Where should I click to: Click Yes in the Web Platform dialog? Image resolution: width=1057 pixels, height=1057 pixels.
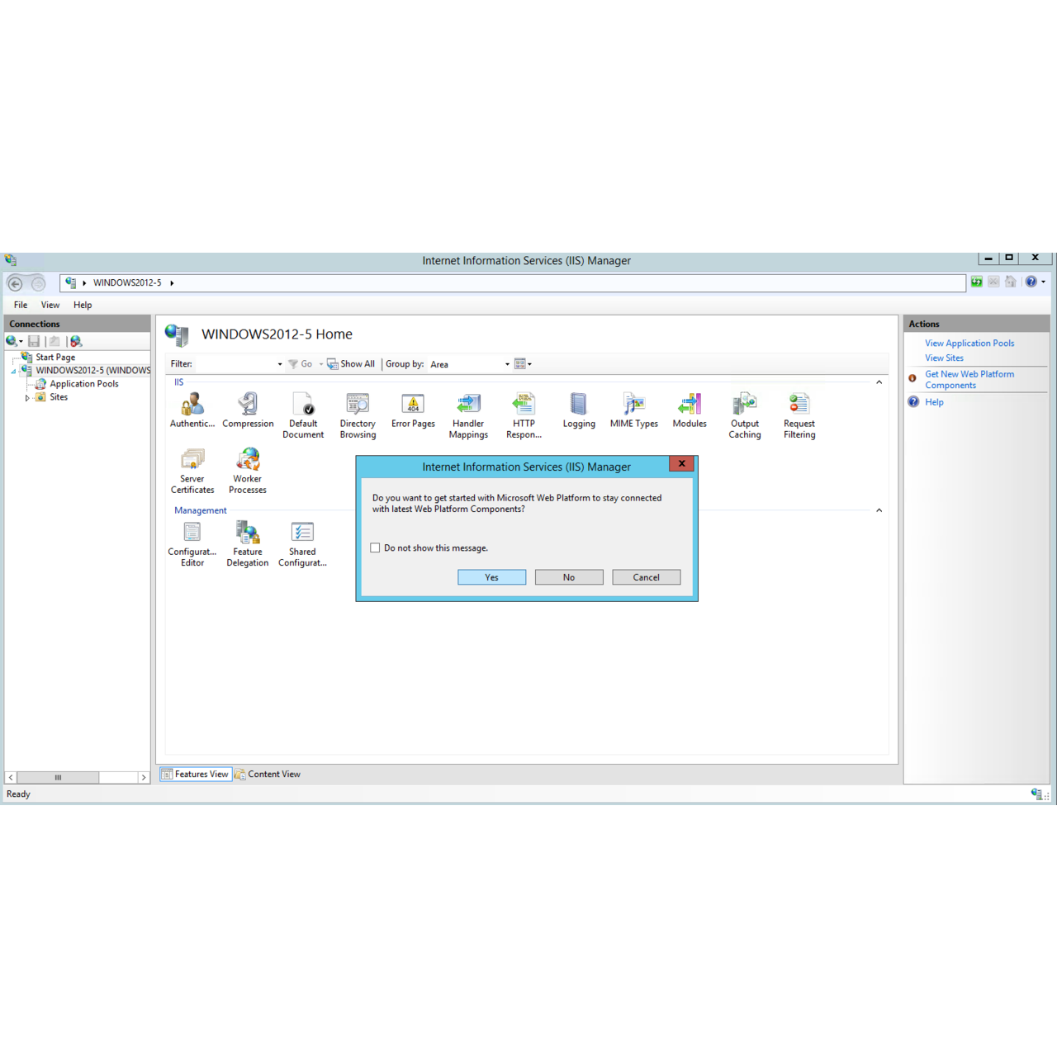tap(491, 576)
